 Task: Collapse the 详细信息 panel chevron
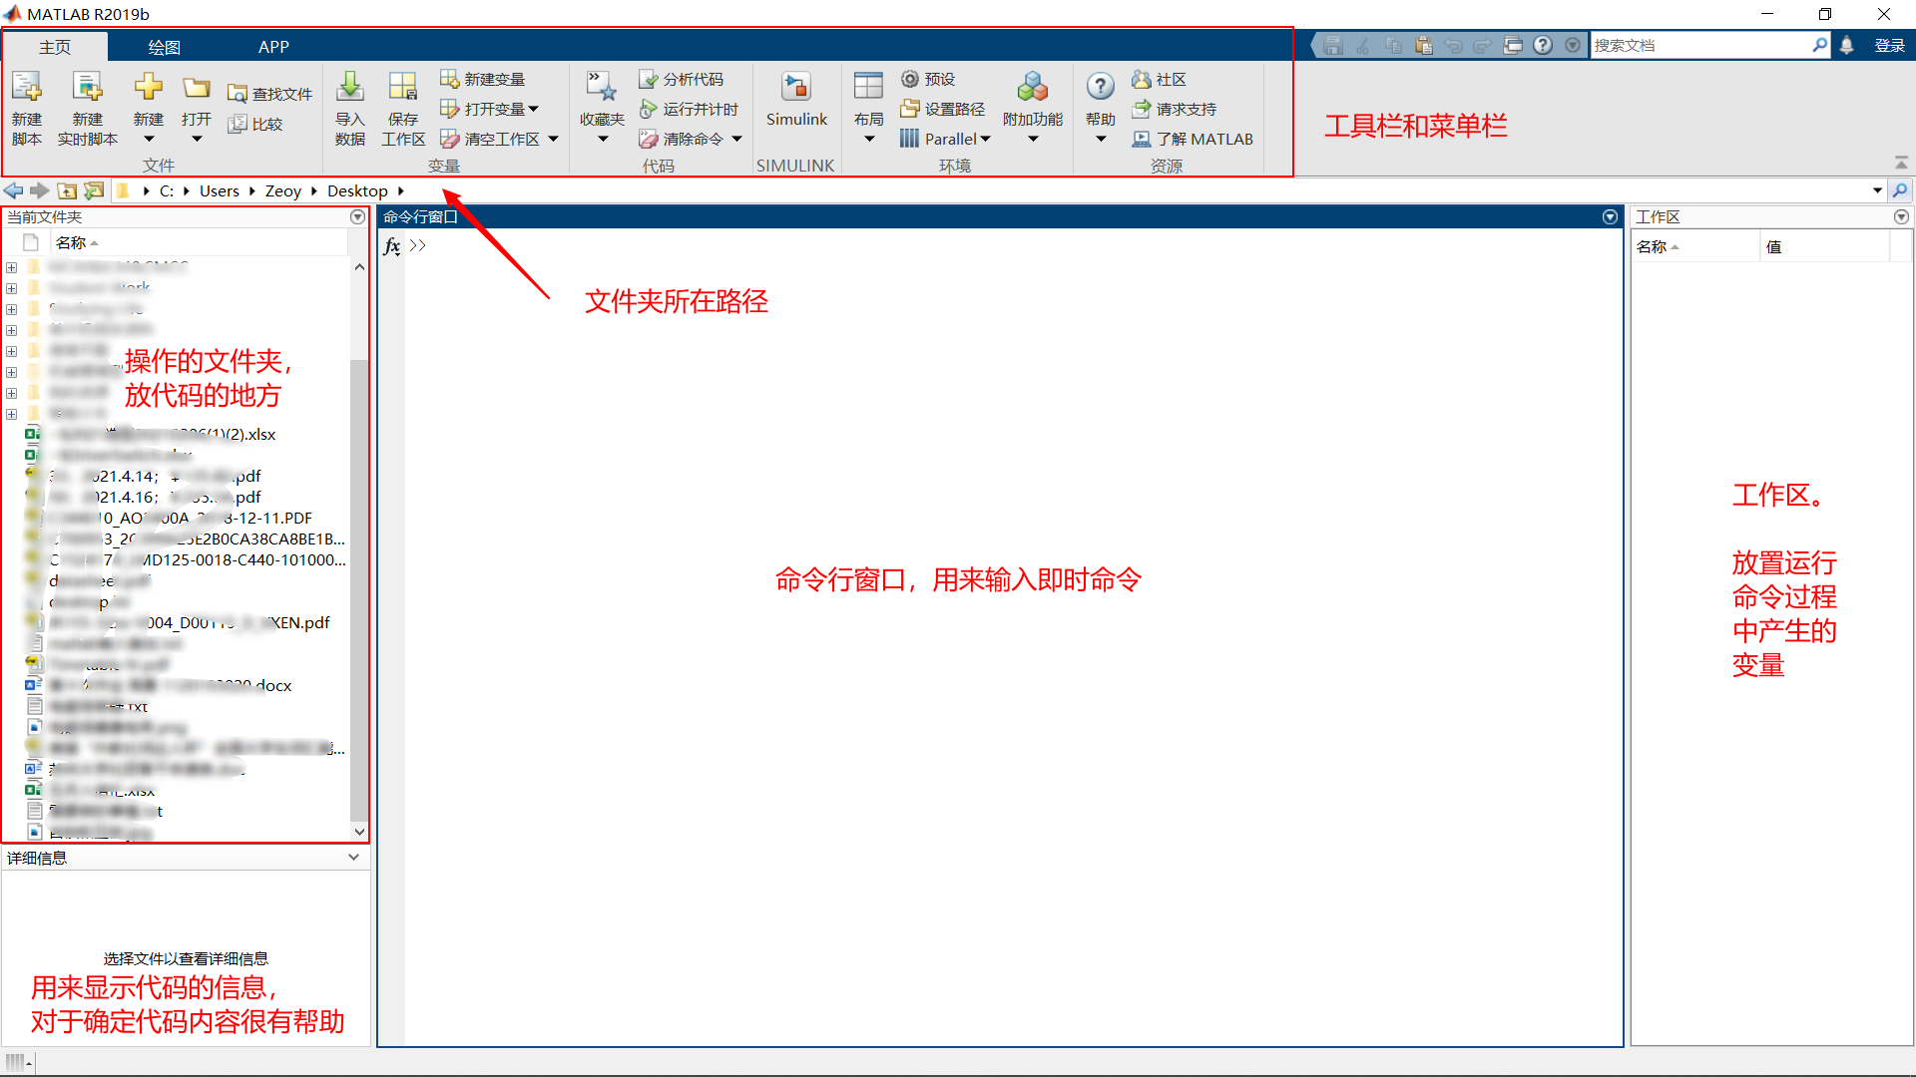click(353, 857)
